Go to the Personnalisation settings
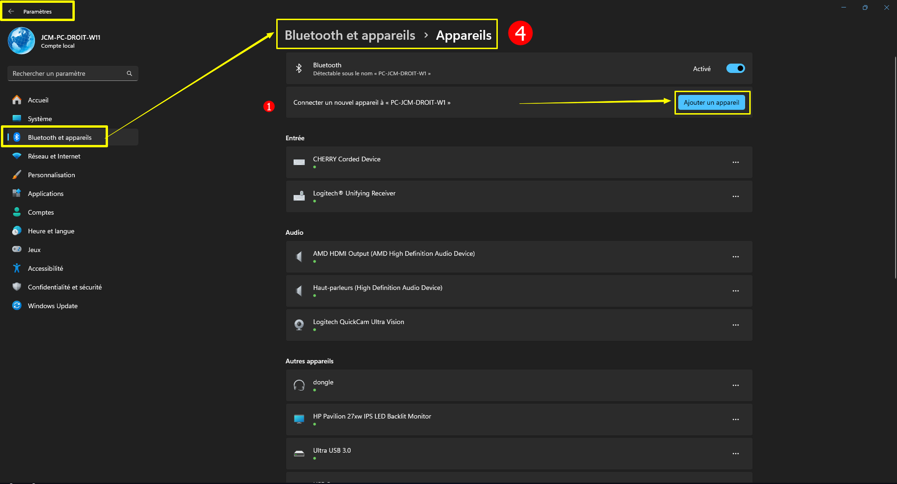897x484 pixels. 51,175
